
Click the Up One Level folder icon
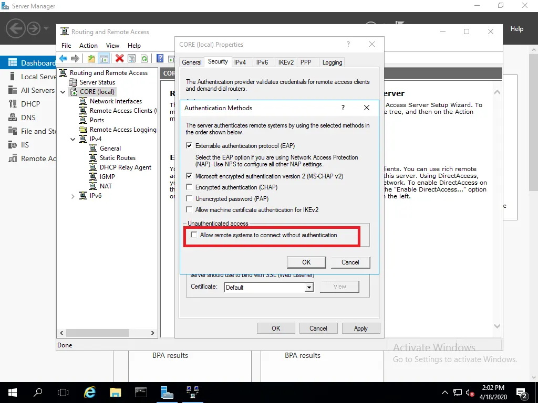[91, 59]
